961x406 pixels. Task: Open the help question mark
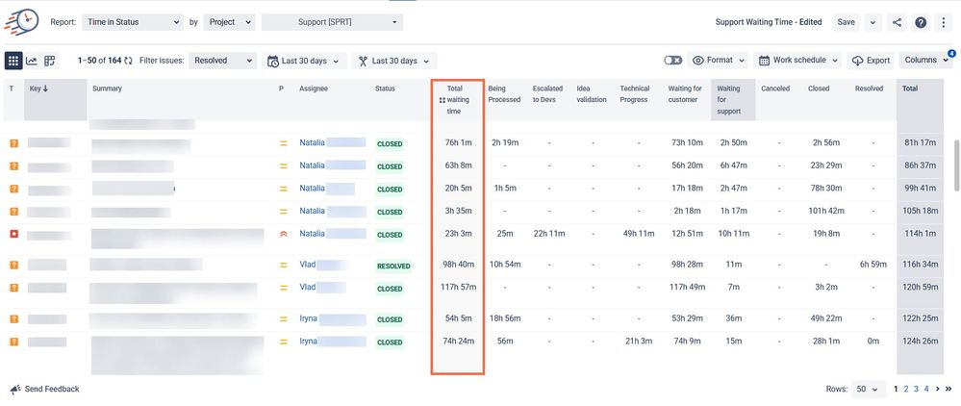[x=921, y=23]
